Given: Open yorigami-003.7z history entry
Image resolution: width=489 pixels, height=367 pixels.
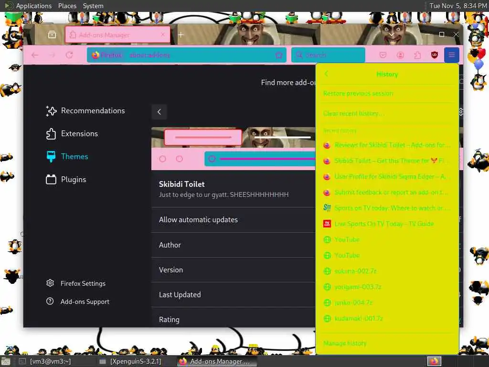Looking at the screenshot, I should pos(387,287).
